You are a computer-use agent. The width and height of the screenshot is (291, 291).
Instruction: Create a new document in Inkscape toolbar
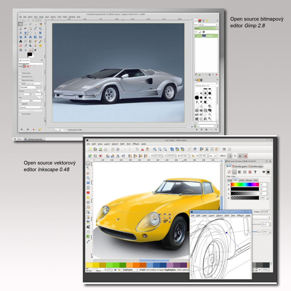pos(90,149)
